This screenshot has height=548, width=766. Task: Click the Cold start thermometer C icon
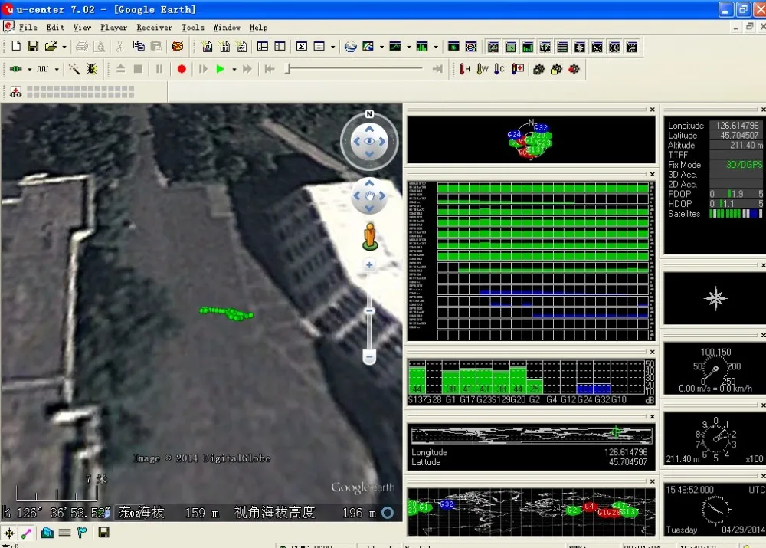pos(499,69)
